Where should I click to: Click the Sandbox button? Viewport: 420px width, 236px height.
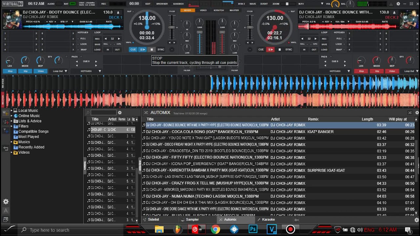click(178, 4)
